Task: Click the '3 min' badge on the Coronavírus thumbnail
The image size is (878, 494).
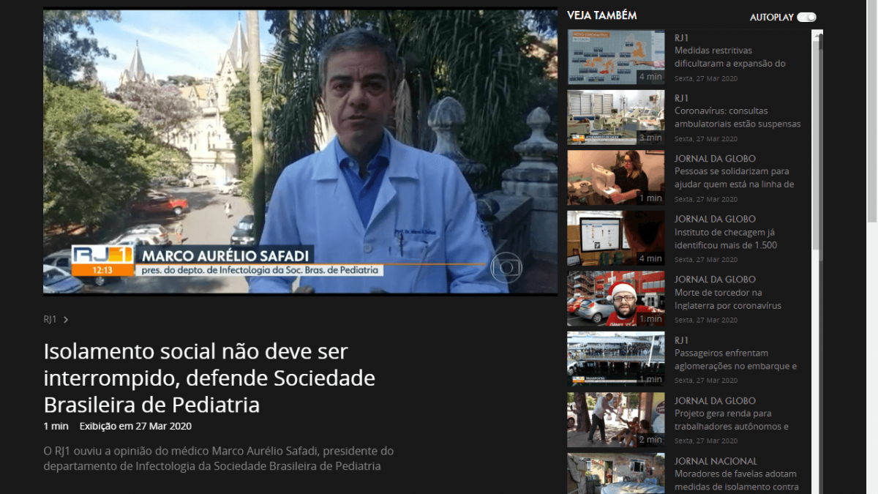Action: point(650,138)
